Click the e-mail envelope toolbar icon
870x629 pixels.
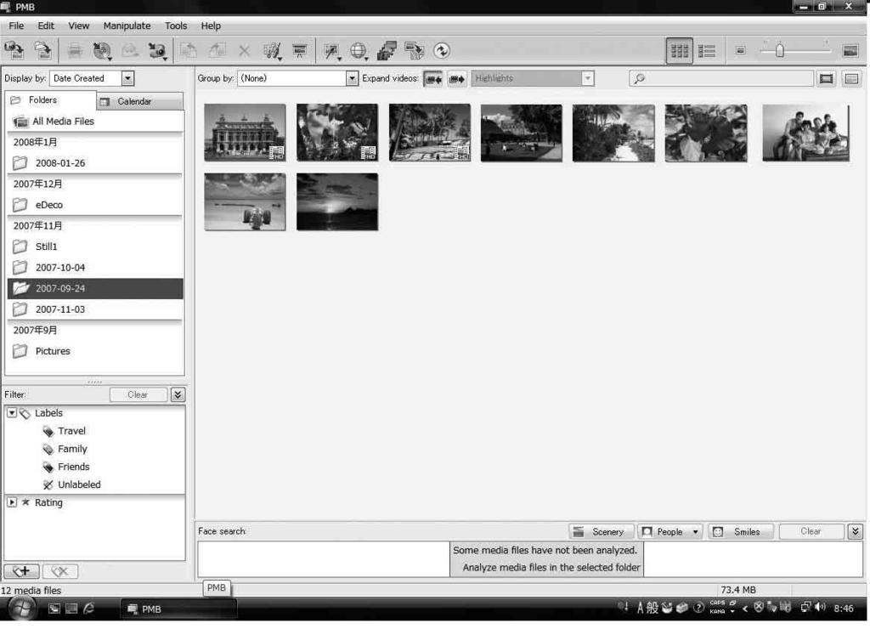[130, 50]
